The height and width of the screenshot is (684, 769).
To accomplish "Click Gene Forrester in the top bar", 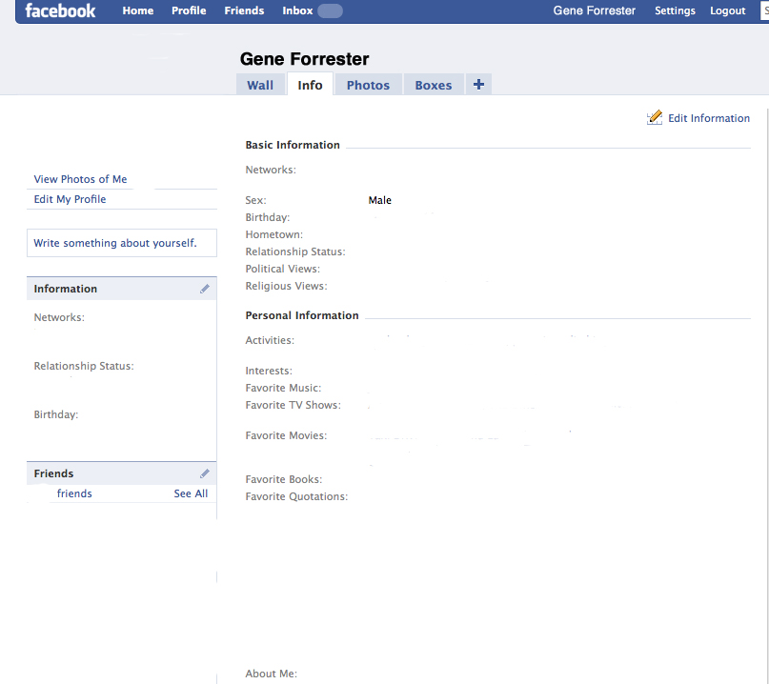I will point(594,10).
